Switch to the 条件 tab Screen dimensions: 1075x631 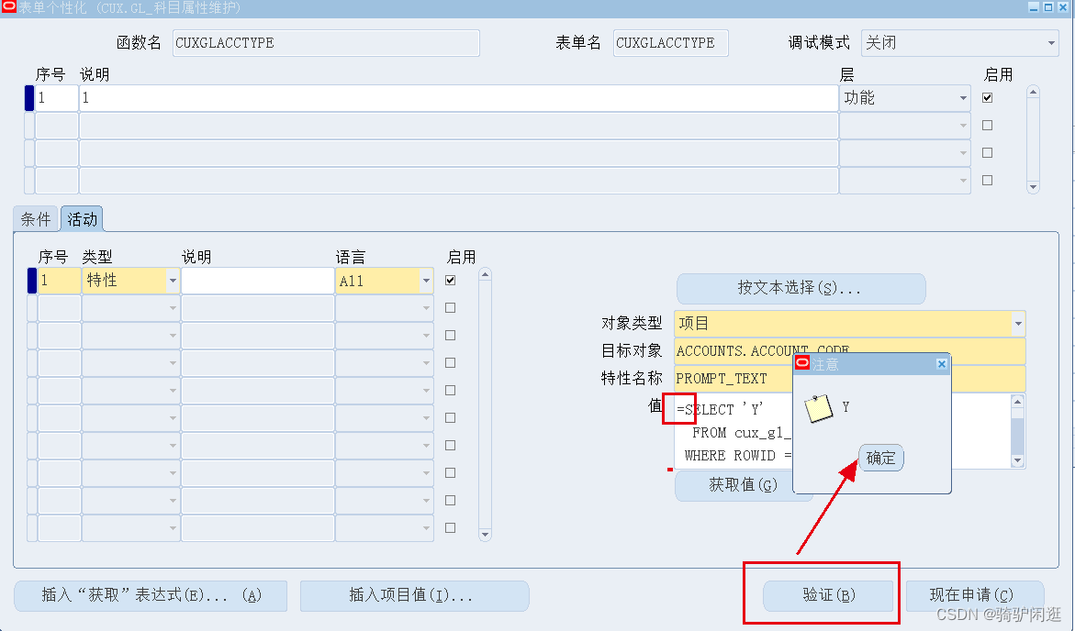click(36, 219)
